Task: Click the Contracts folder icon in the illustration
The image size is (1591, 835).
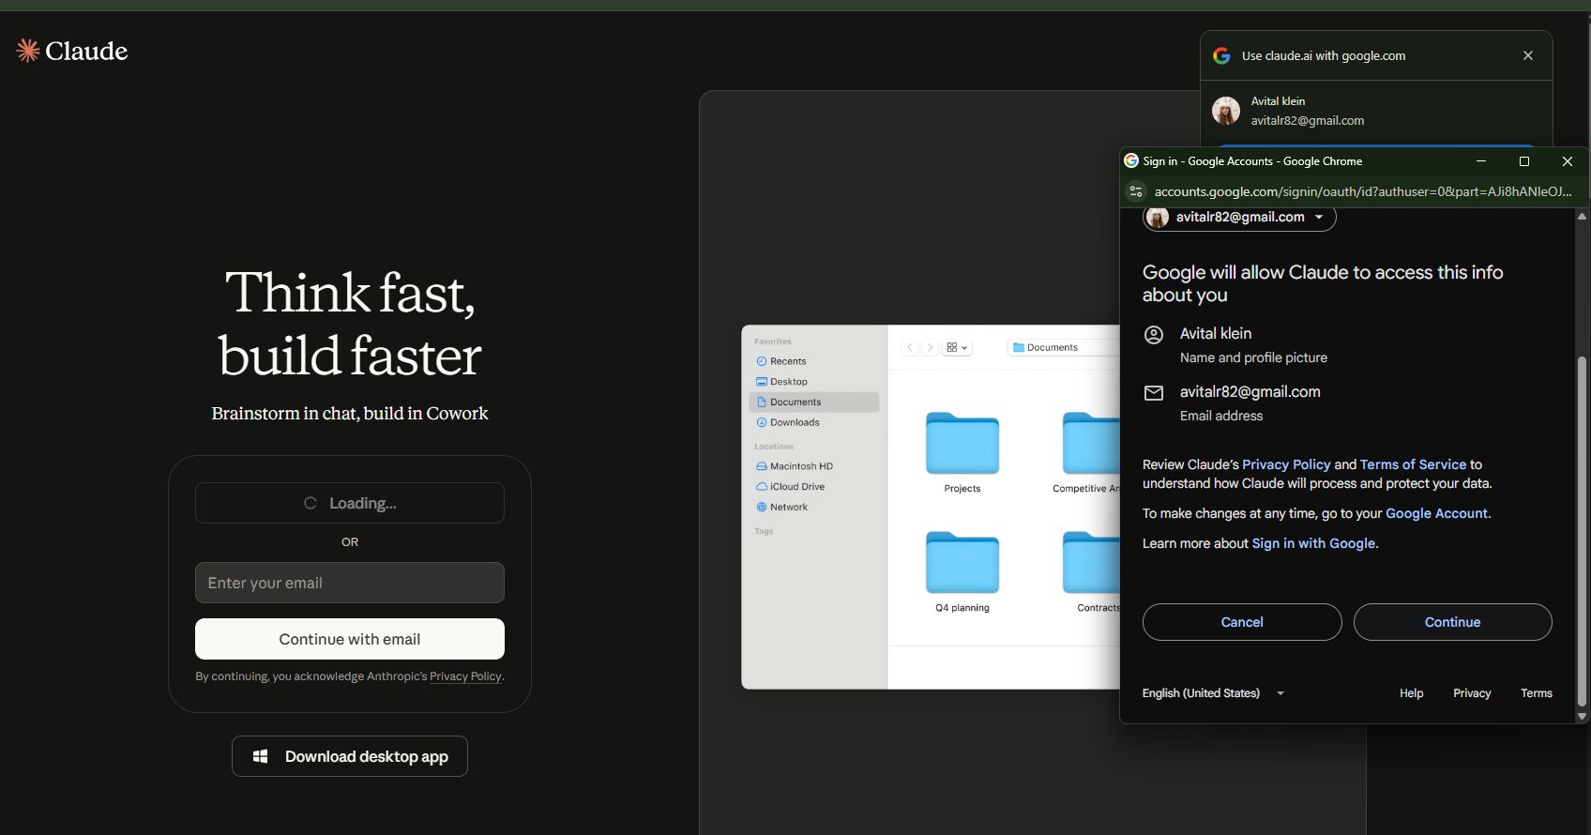Action: [1091, 562]
